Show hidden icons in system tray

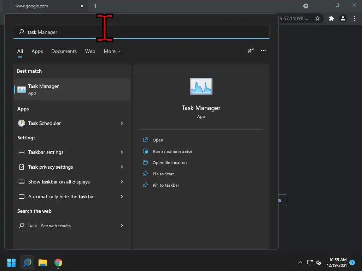click(x=300, y=263)
